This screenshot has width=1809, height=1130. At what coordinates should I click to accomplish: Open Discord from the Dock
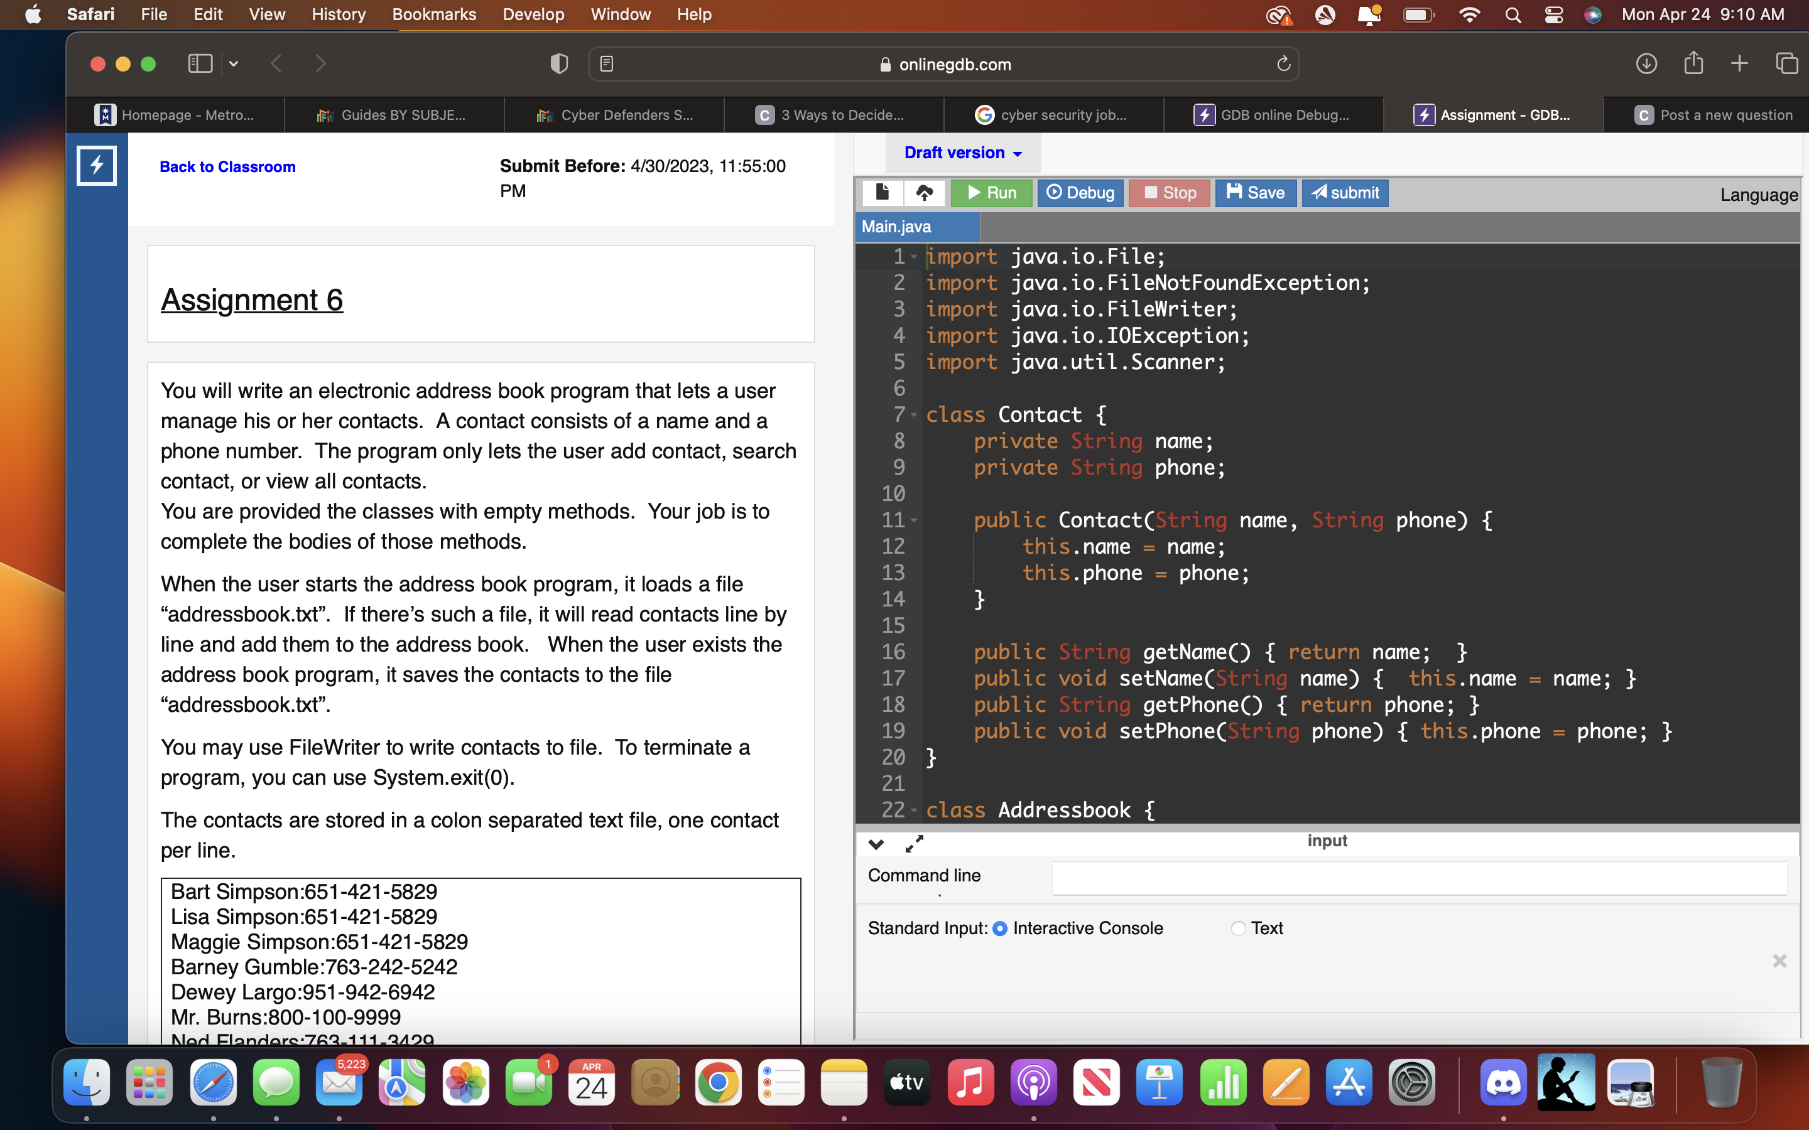1504,1082
